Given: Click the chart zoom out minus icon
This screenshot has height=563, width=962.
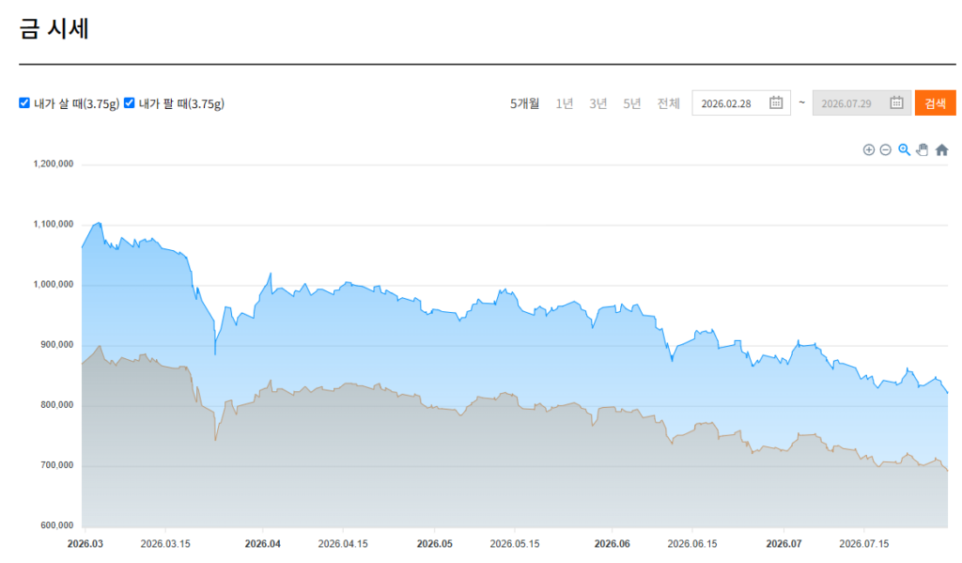Looking at the screenshot, I should coord(885,149).
